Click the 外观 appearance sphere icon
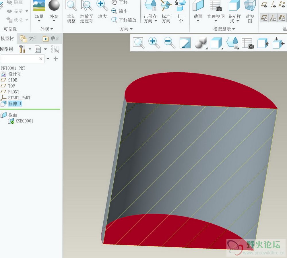This screenshot has width=287, height=258. [x=54, y=5]
